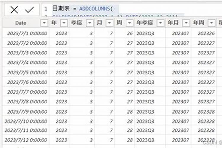Click 月 value 7 in 2023/7/2 row
The height and width of the screenshot is (148, 222).
click(x=111, y=43)
